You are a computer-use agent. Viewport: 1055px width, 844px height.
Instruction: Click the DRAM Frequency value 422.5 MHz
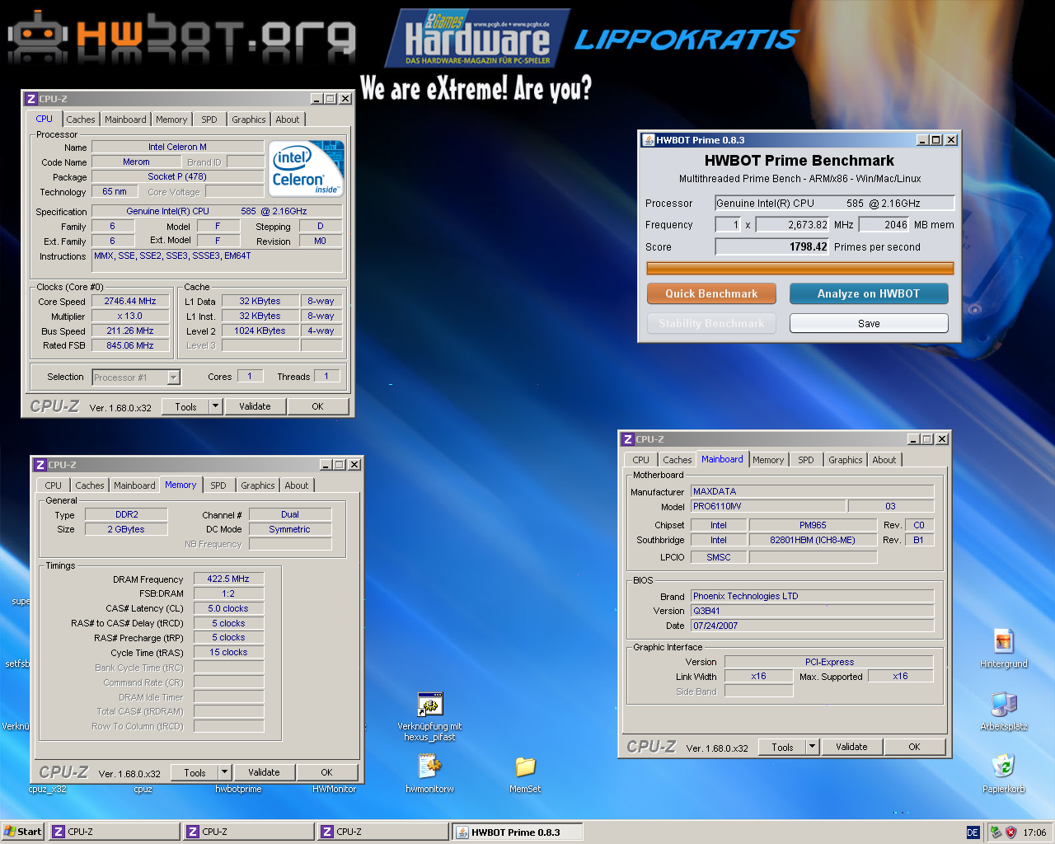coord(228,579)
